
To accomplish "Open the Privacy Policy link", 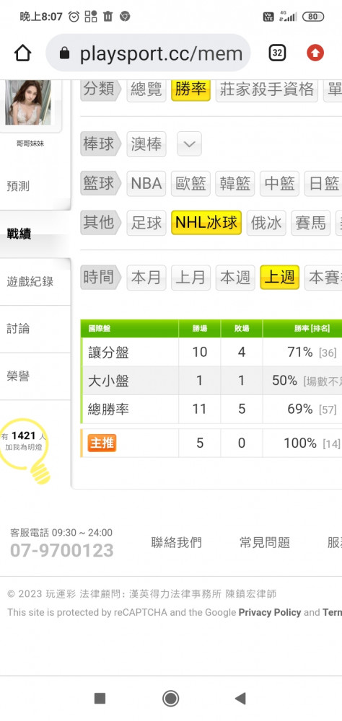I will [x=270, y=612].
